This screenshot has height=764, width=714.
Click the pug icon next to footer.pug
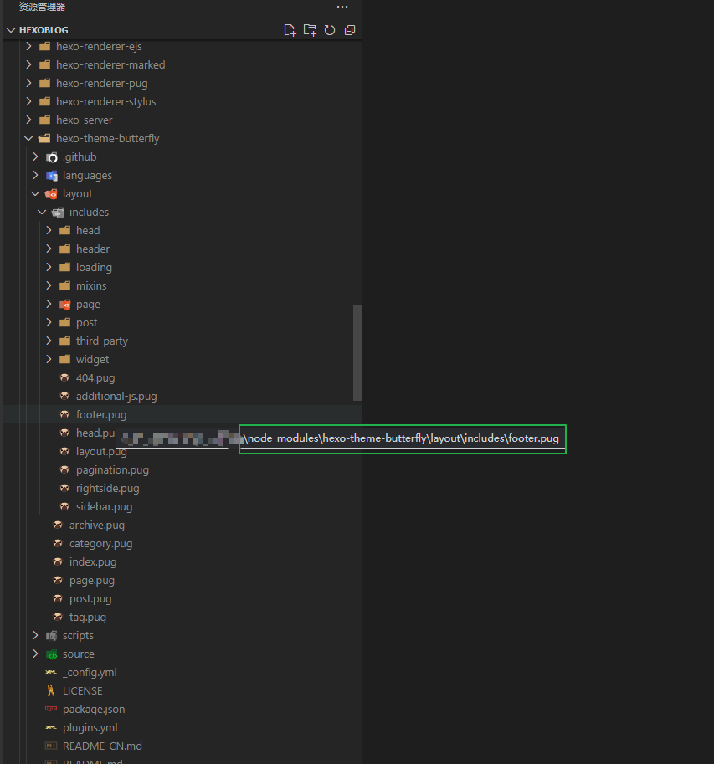coord(64,415)
